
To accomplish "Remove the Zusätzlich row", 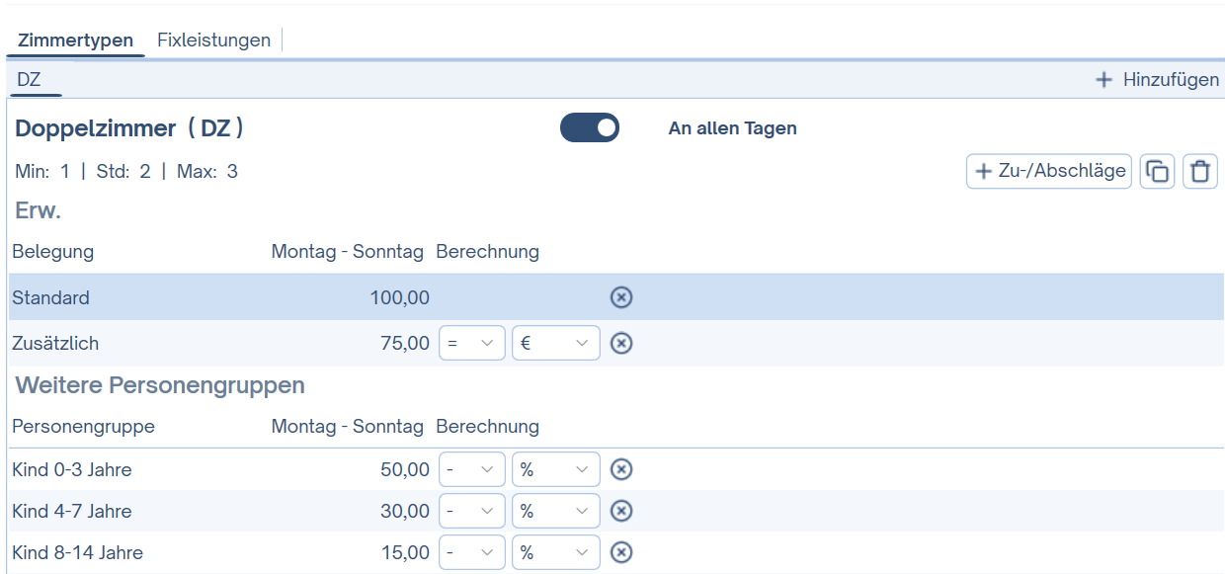I will pyautogui.click(x=621, y=343).
